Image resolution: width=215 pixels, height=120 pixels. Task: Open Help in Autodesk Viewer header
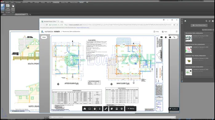156,32
